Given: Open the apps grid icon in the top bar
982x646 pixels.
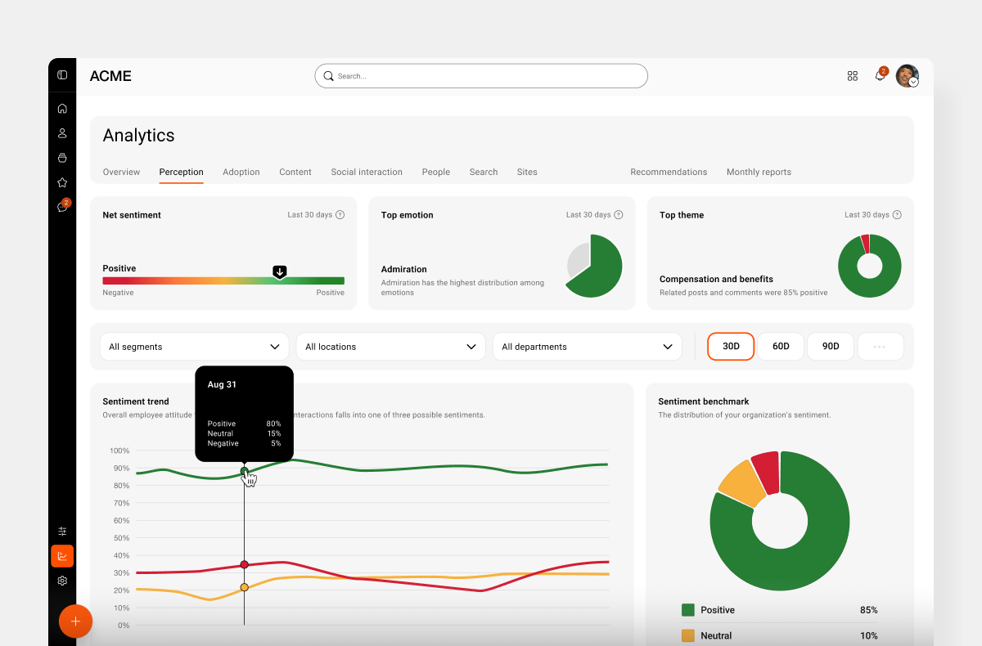Looking at the screenshot, I should [852, 75].
